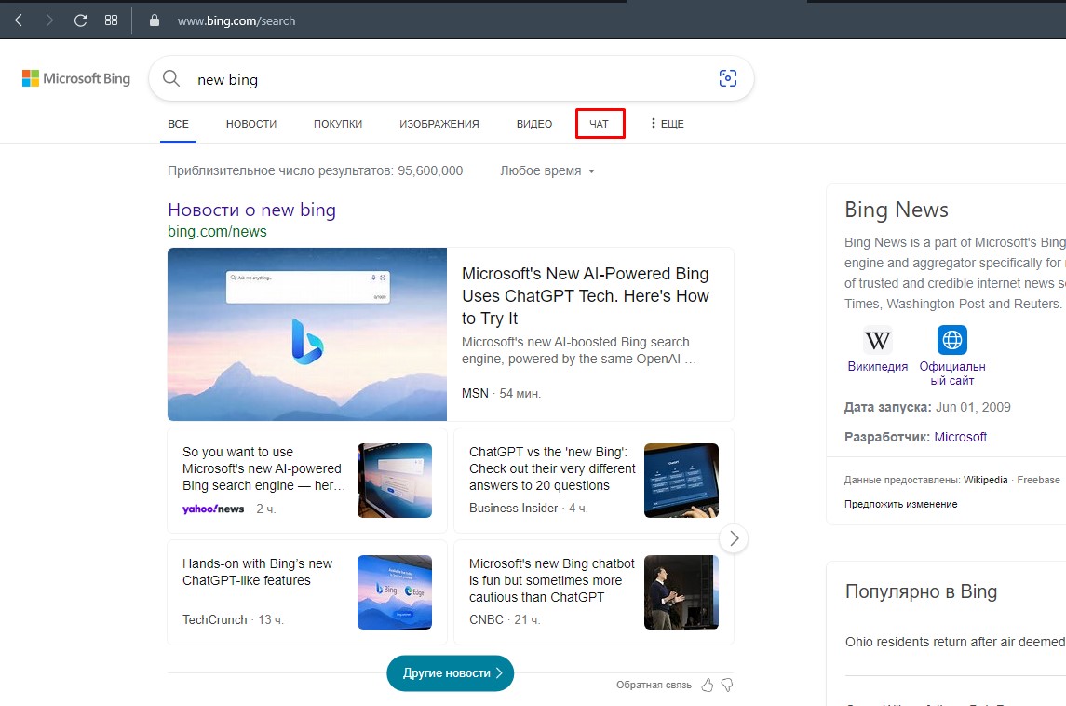Image resolution: width=1066 pixels, height=706 pixels.
Task: Open the yahoo!news Bing search engine article
Action: click(x=263, y=468)
